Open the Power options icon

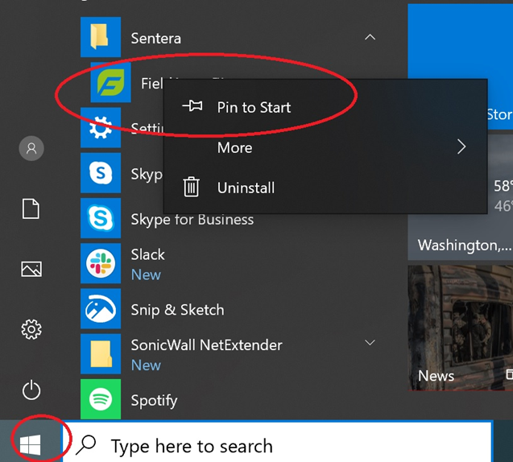pos(31,390)
